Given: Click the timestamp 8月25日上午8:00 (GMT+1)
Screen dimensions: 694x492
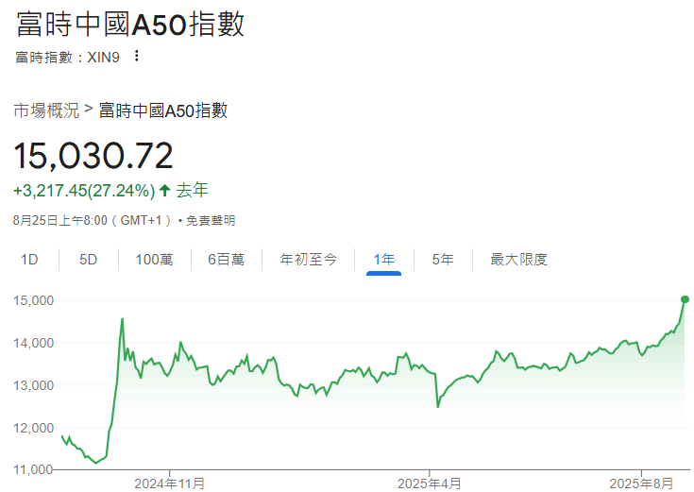Looking at the screenshot, I should click(93, 220).
